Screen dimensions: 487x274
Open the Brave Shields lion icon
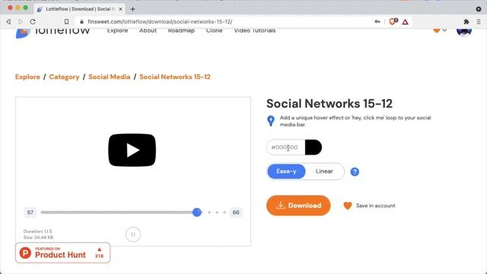click(x=393, y=21)
